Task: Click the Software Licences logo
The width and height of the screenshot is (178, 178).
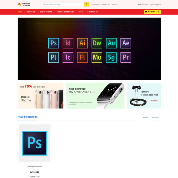Action: click(24, 4)
